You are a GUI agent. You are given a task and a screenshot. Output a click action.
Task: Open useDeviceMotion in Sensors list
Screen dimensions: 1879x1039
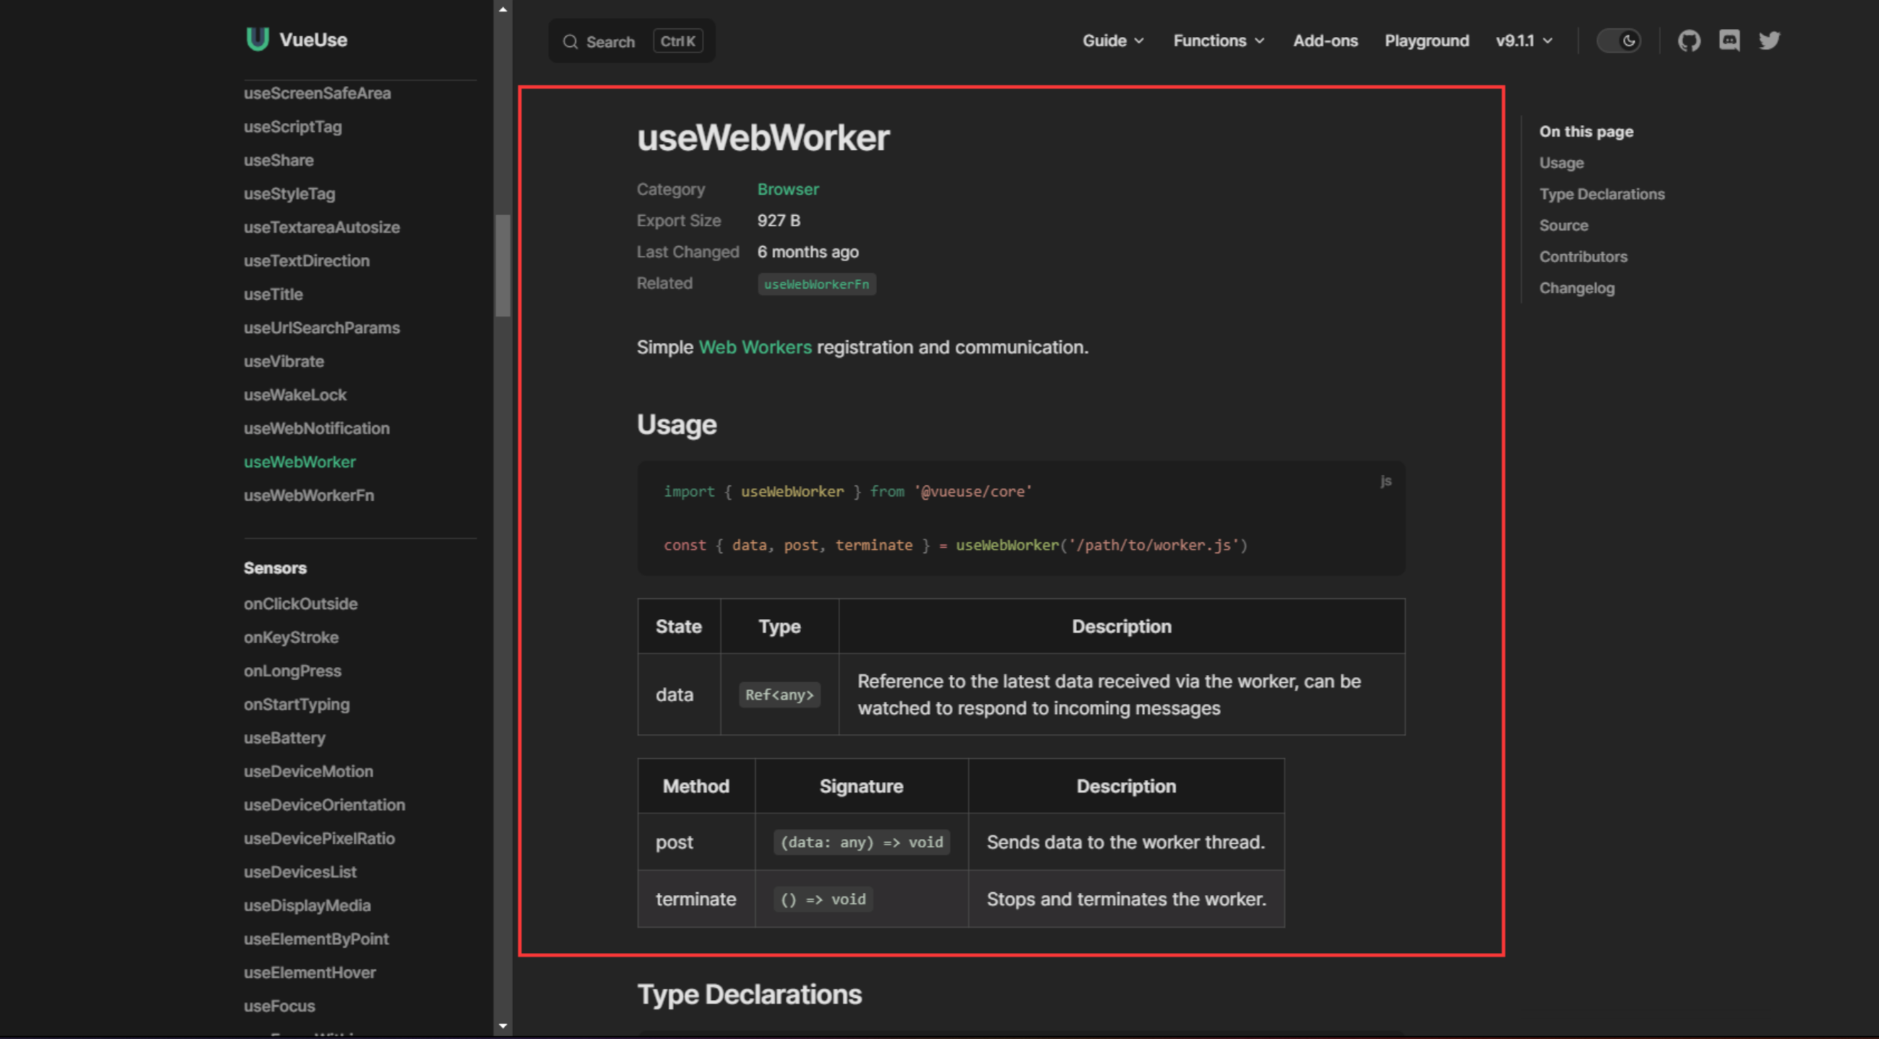[x=309, y=772]
